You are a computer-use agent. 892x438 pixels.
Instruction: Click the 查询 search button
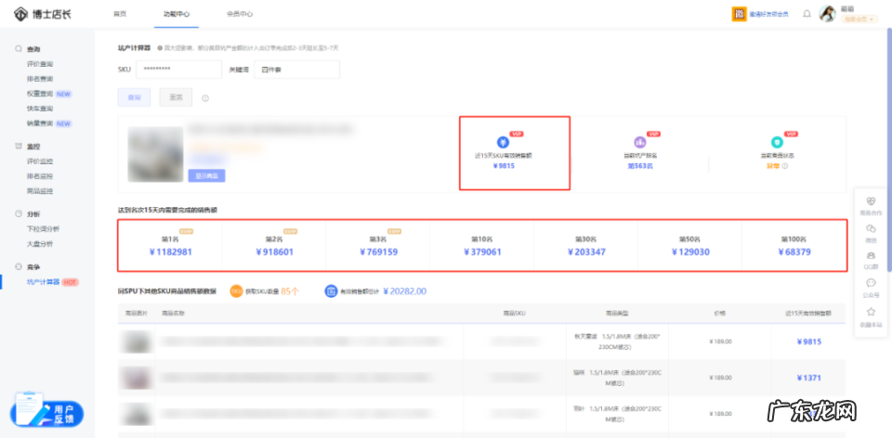[x=134, y=97]
